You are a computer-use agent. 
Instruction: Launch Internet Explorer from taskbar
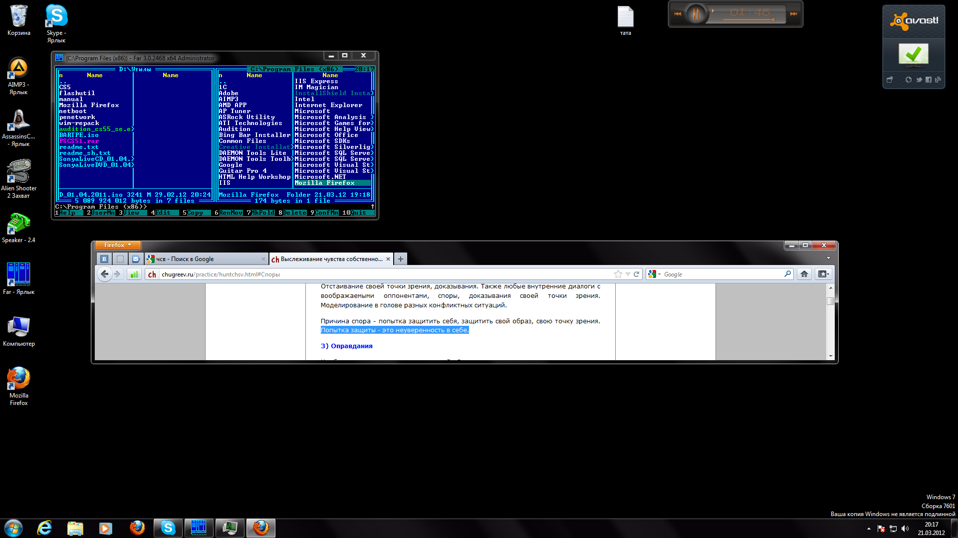click(x=44, y=528)
